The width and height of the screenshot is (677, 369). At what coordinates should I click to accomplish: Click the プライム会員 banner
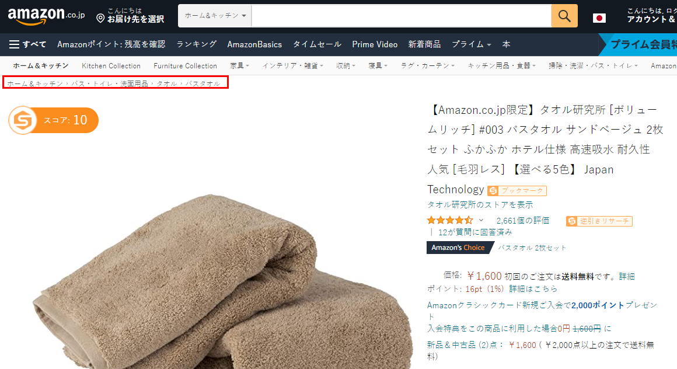[x=638, y=44]
